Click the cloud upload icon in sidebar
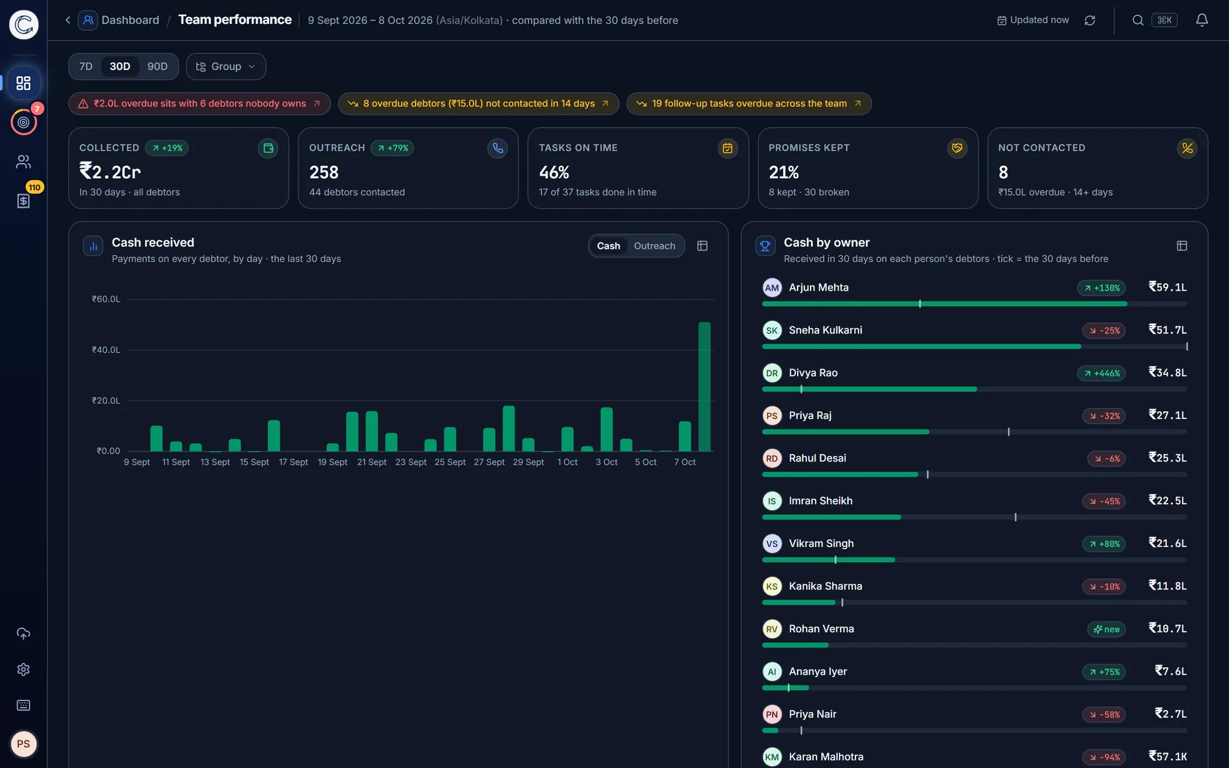The image size is (1229, 768). [23, 633]
